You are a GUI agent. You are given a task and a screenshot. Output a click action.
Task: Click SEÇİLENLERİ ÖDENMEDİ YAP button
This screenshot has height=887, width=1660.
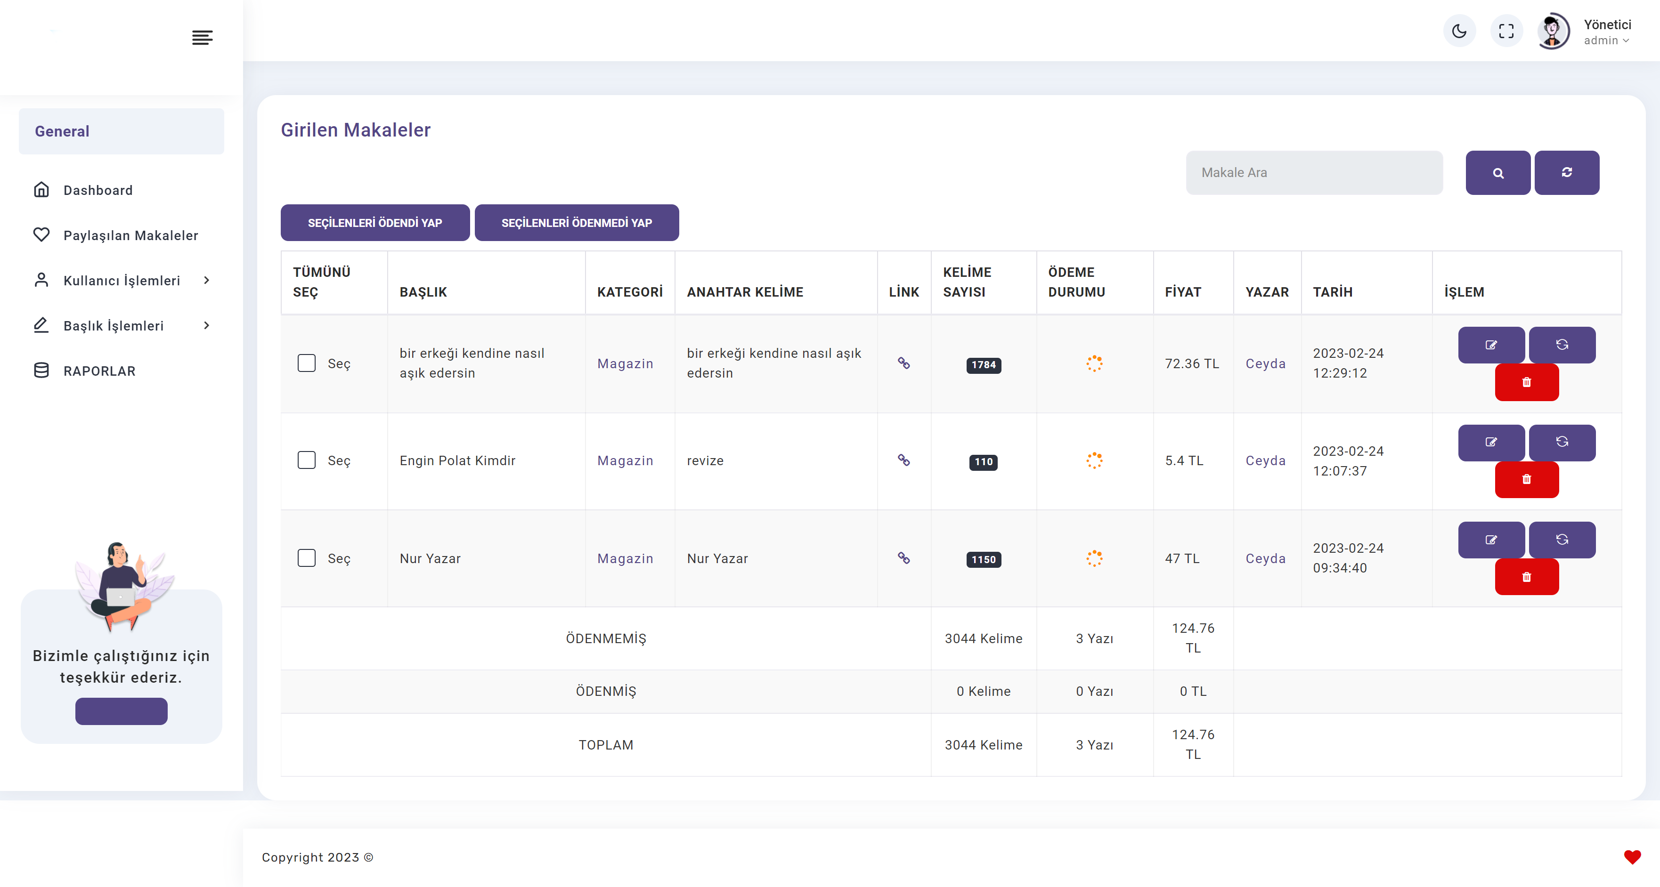[577, 223]
